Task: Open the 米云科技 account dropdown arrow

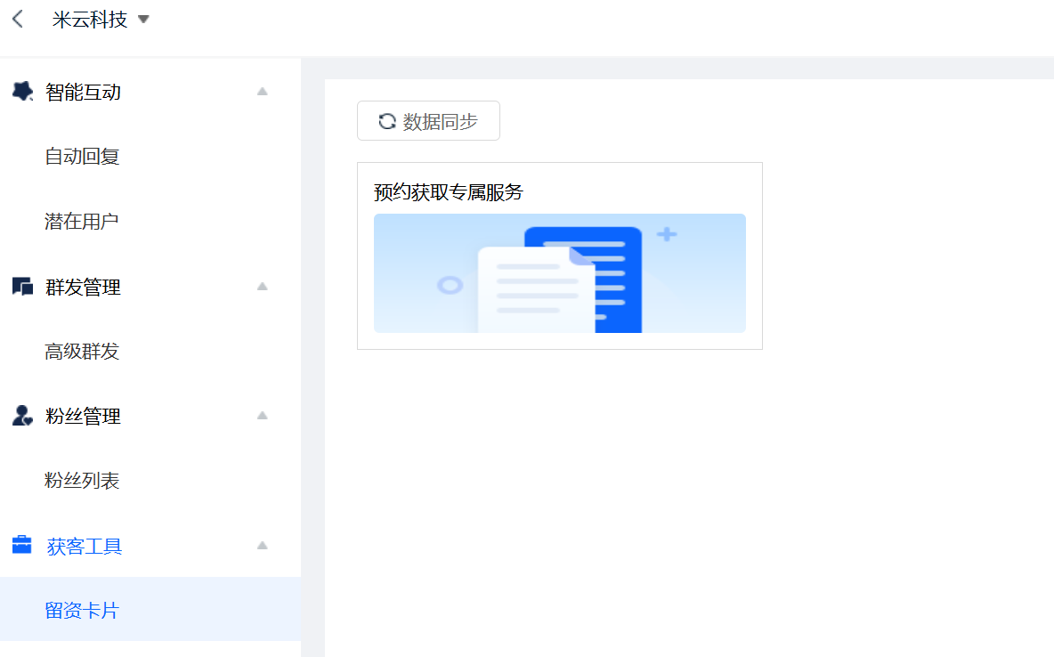Action: (143, 20)
